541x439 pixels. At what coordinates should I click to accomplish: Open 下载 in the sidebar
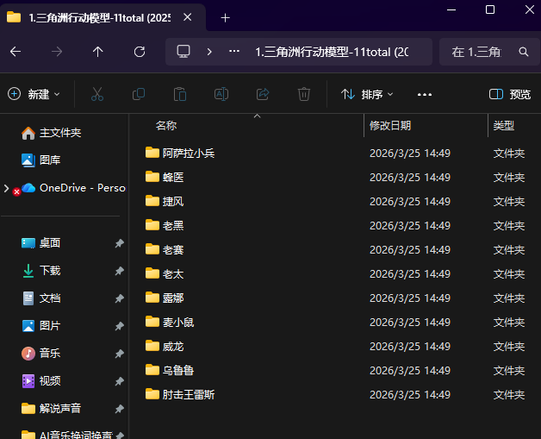click(50, 271)
